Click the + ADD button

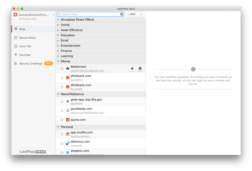tap(133, 14)
